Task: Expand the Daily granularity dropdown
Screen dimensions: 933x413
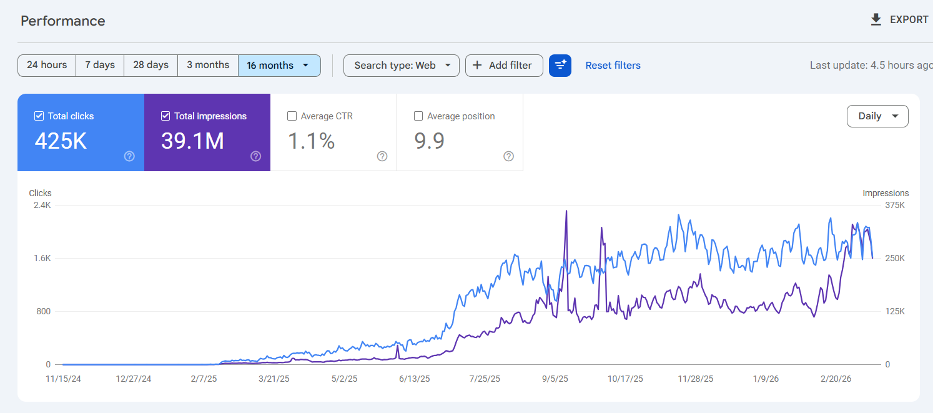Action: (877, 116)
